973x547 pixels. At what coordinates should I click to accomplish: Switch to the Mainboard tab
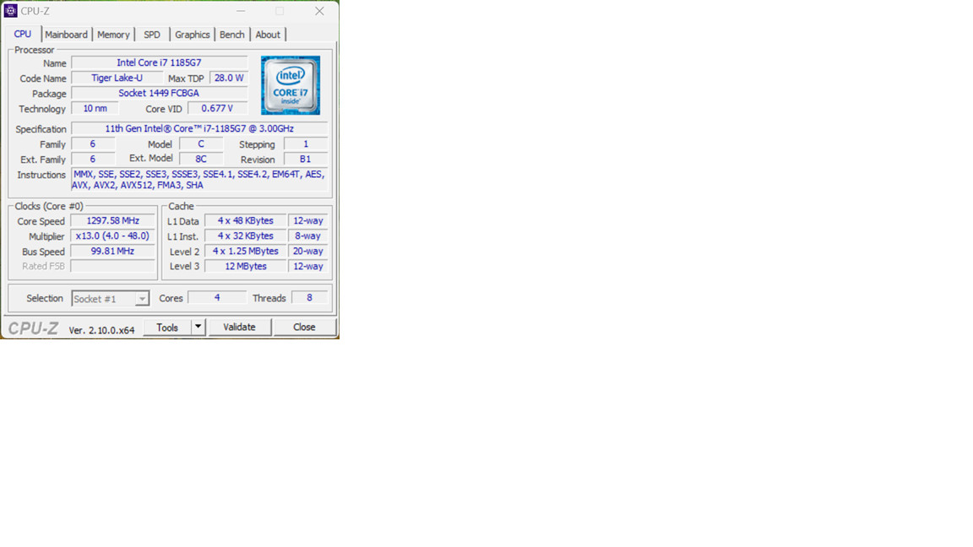(x=67, y=35)
